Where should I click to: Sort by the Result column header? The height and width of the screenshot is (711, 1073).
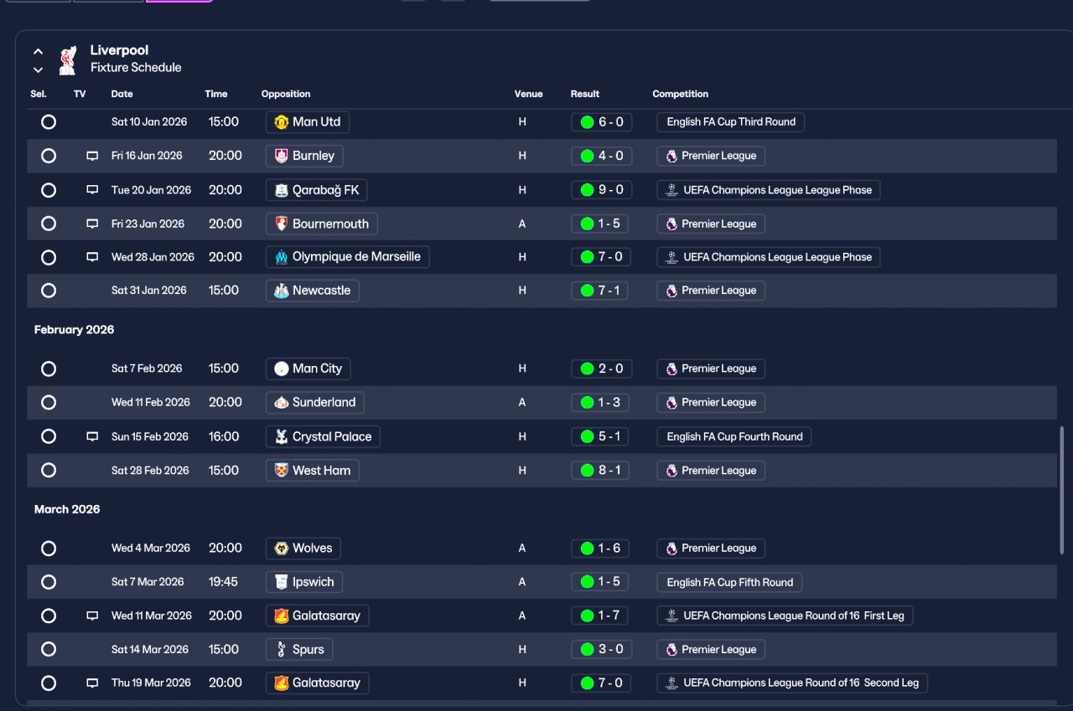coord(585,94)
